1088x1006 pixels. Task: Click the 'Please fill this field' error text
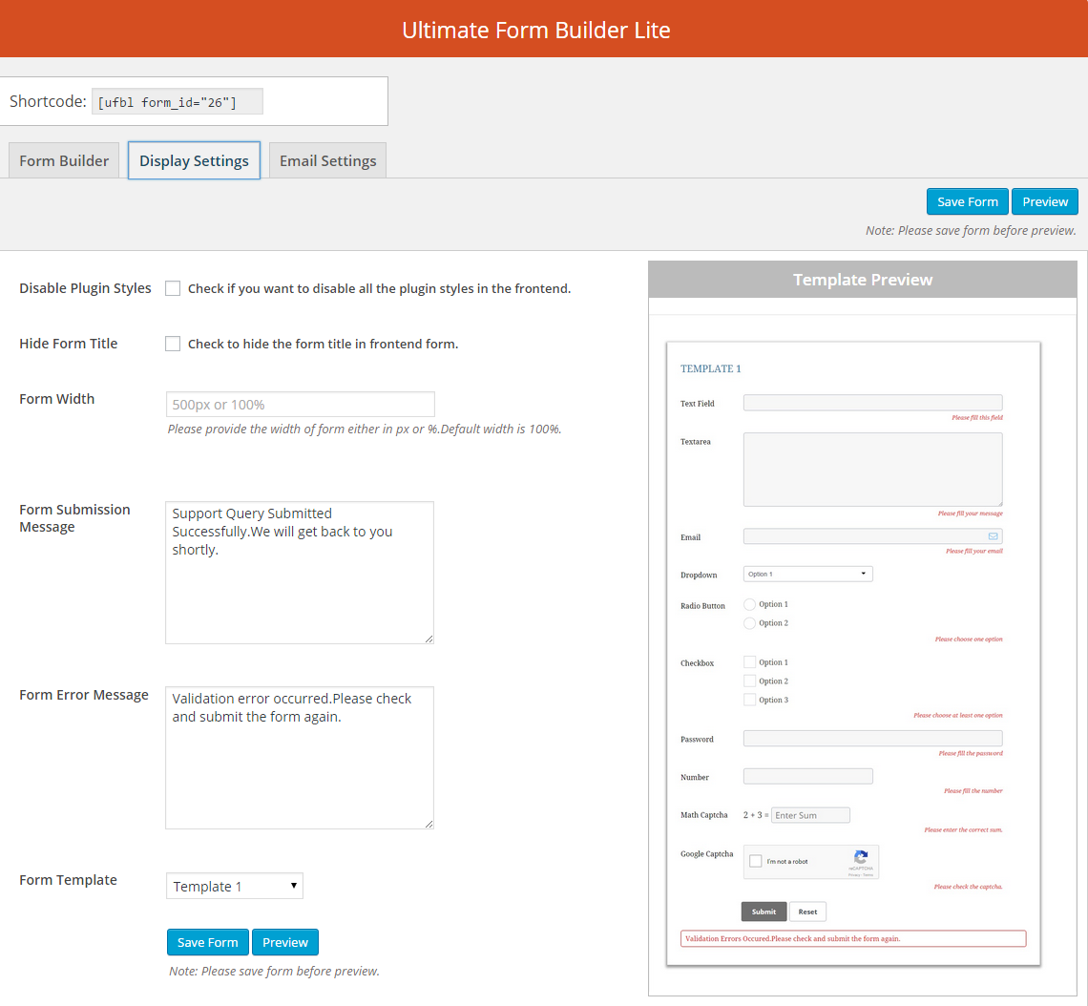[977, 418]
